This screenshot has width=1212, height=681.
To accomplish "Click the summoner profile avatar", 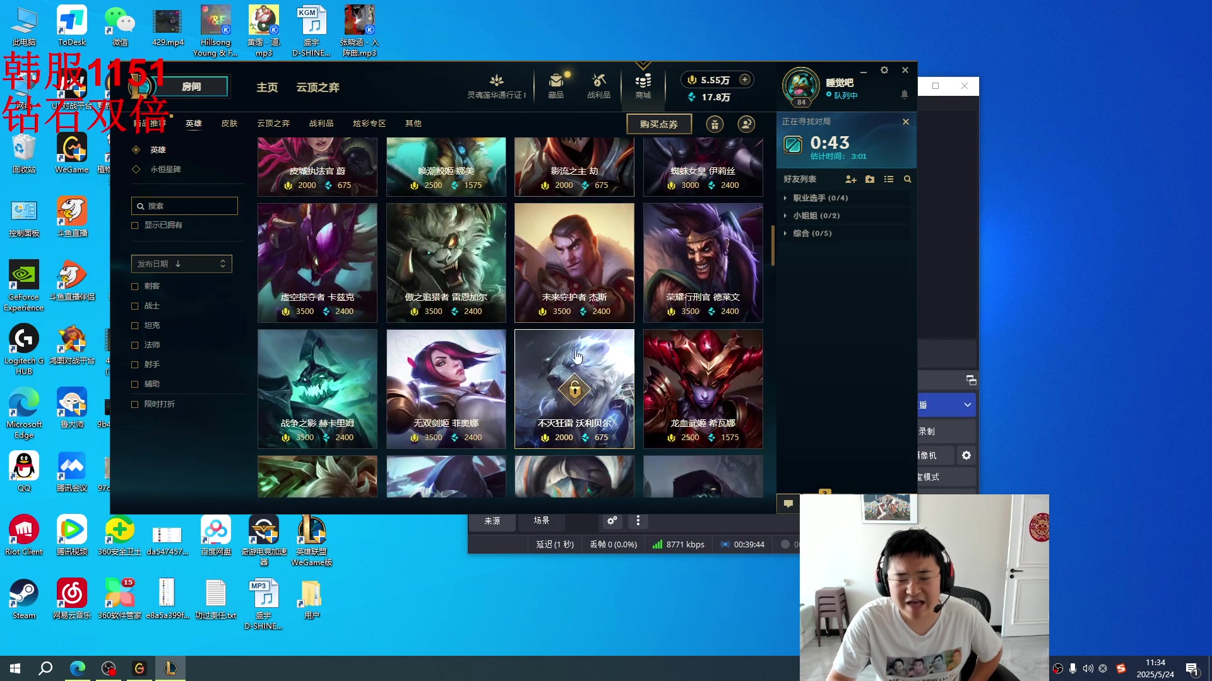I will click(800, 85).
